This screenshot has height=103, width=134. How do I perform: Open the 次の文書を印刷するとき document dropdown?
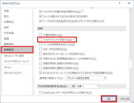coord(85,86)
